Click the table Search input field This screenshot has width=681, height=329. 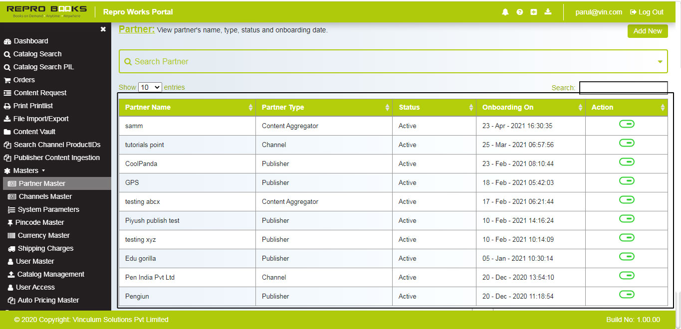623,88
